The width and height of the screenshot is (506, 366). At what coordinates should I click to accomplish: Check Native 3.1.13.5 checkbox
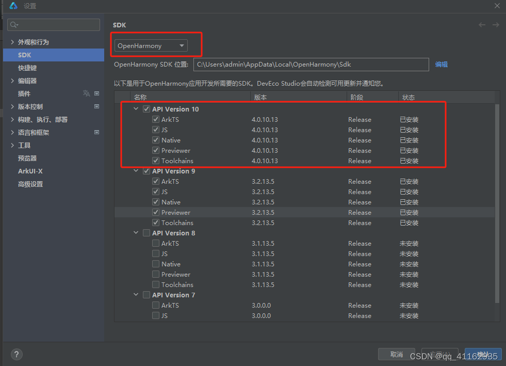click(156, 264)
